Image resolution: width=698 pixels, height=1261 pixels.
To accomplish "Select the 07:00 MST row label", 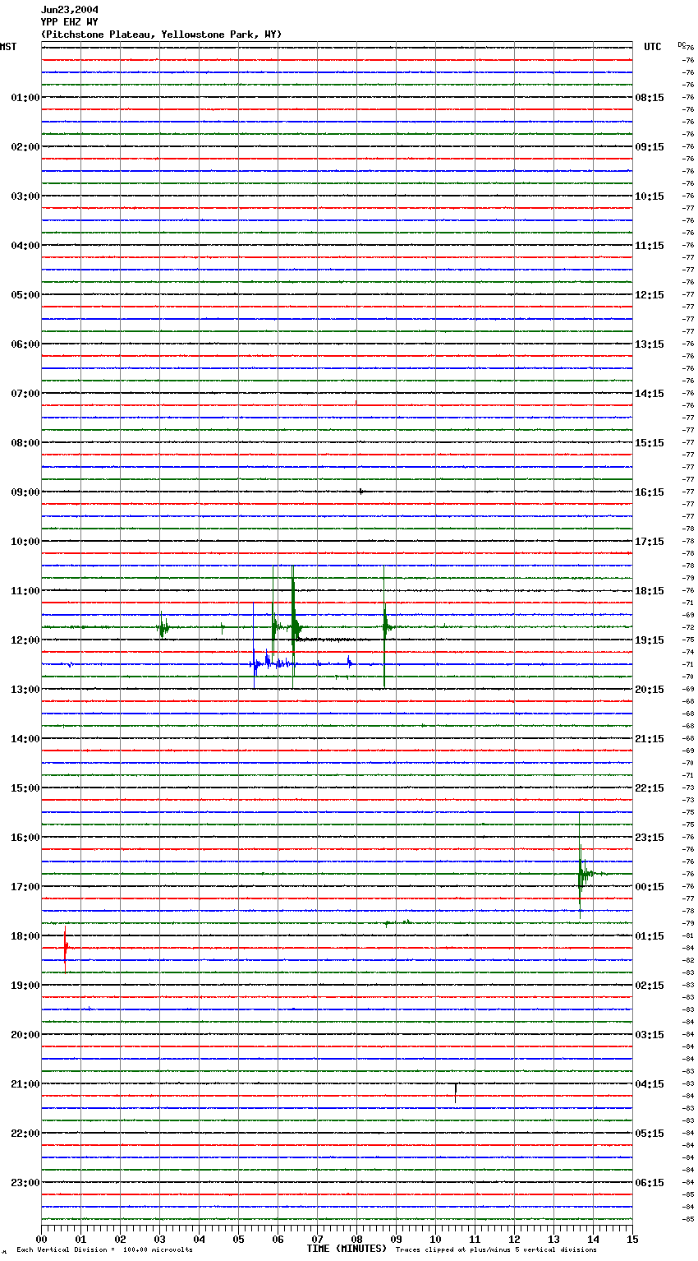I will (x=25, y=393).
